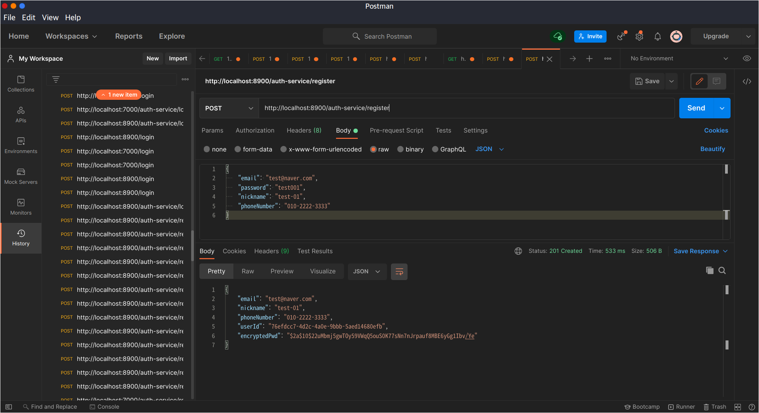Click into the request URL field
Viewport: 759px width, 413px height.
[x=466, y=108]
